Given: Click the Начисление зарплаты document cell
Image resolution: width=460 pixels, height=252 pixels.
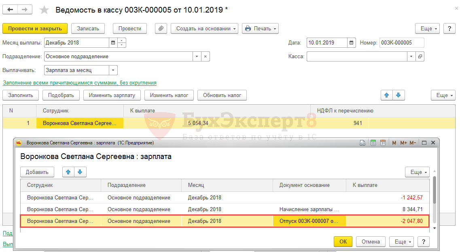Looking at the screenshot, I should pyautogui.click(x=309, y=209).
